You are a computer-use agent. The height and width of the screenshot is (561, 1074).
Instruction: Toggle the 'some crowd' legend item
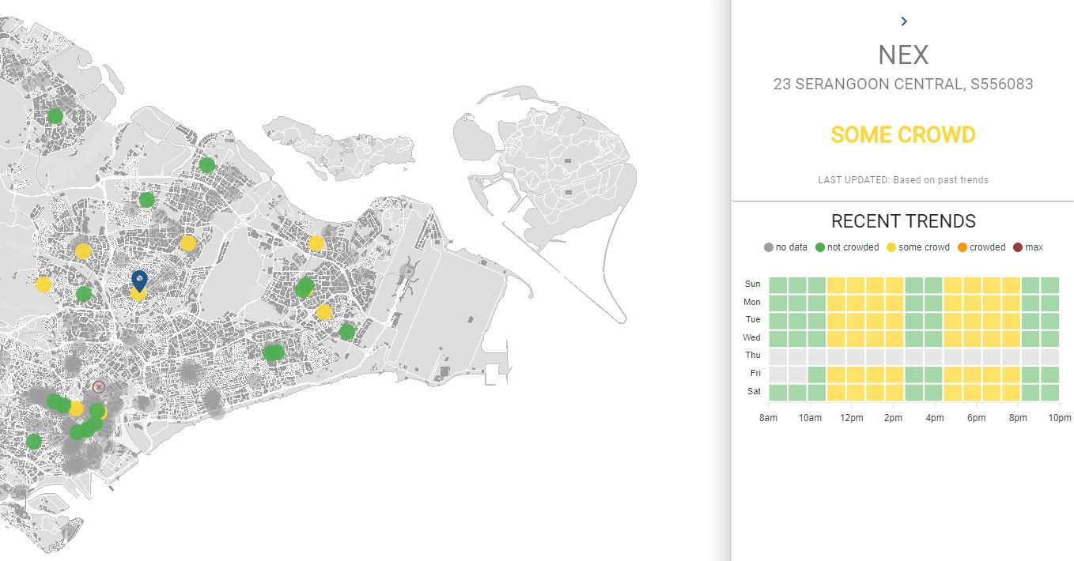click(917, 247)
